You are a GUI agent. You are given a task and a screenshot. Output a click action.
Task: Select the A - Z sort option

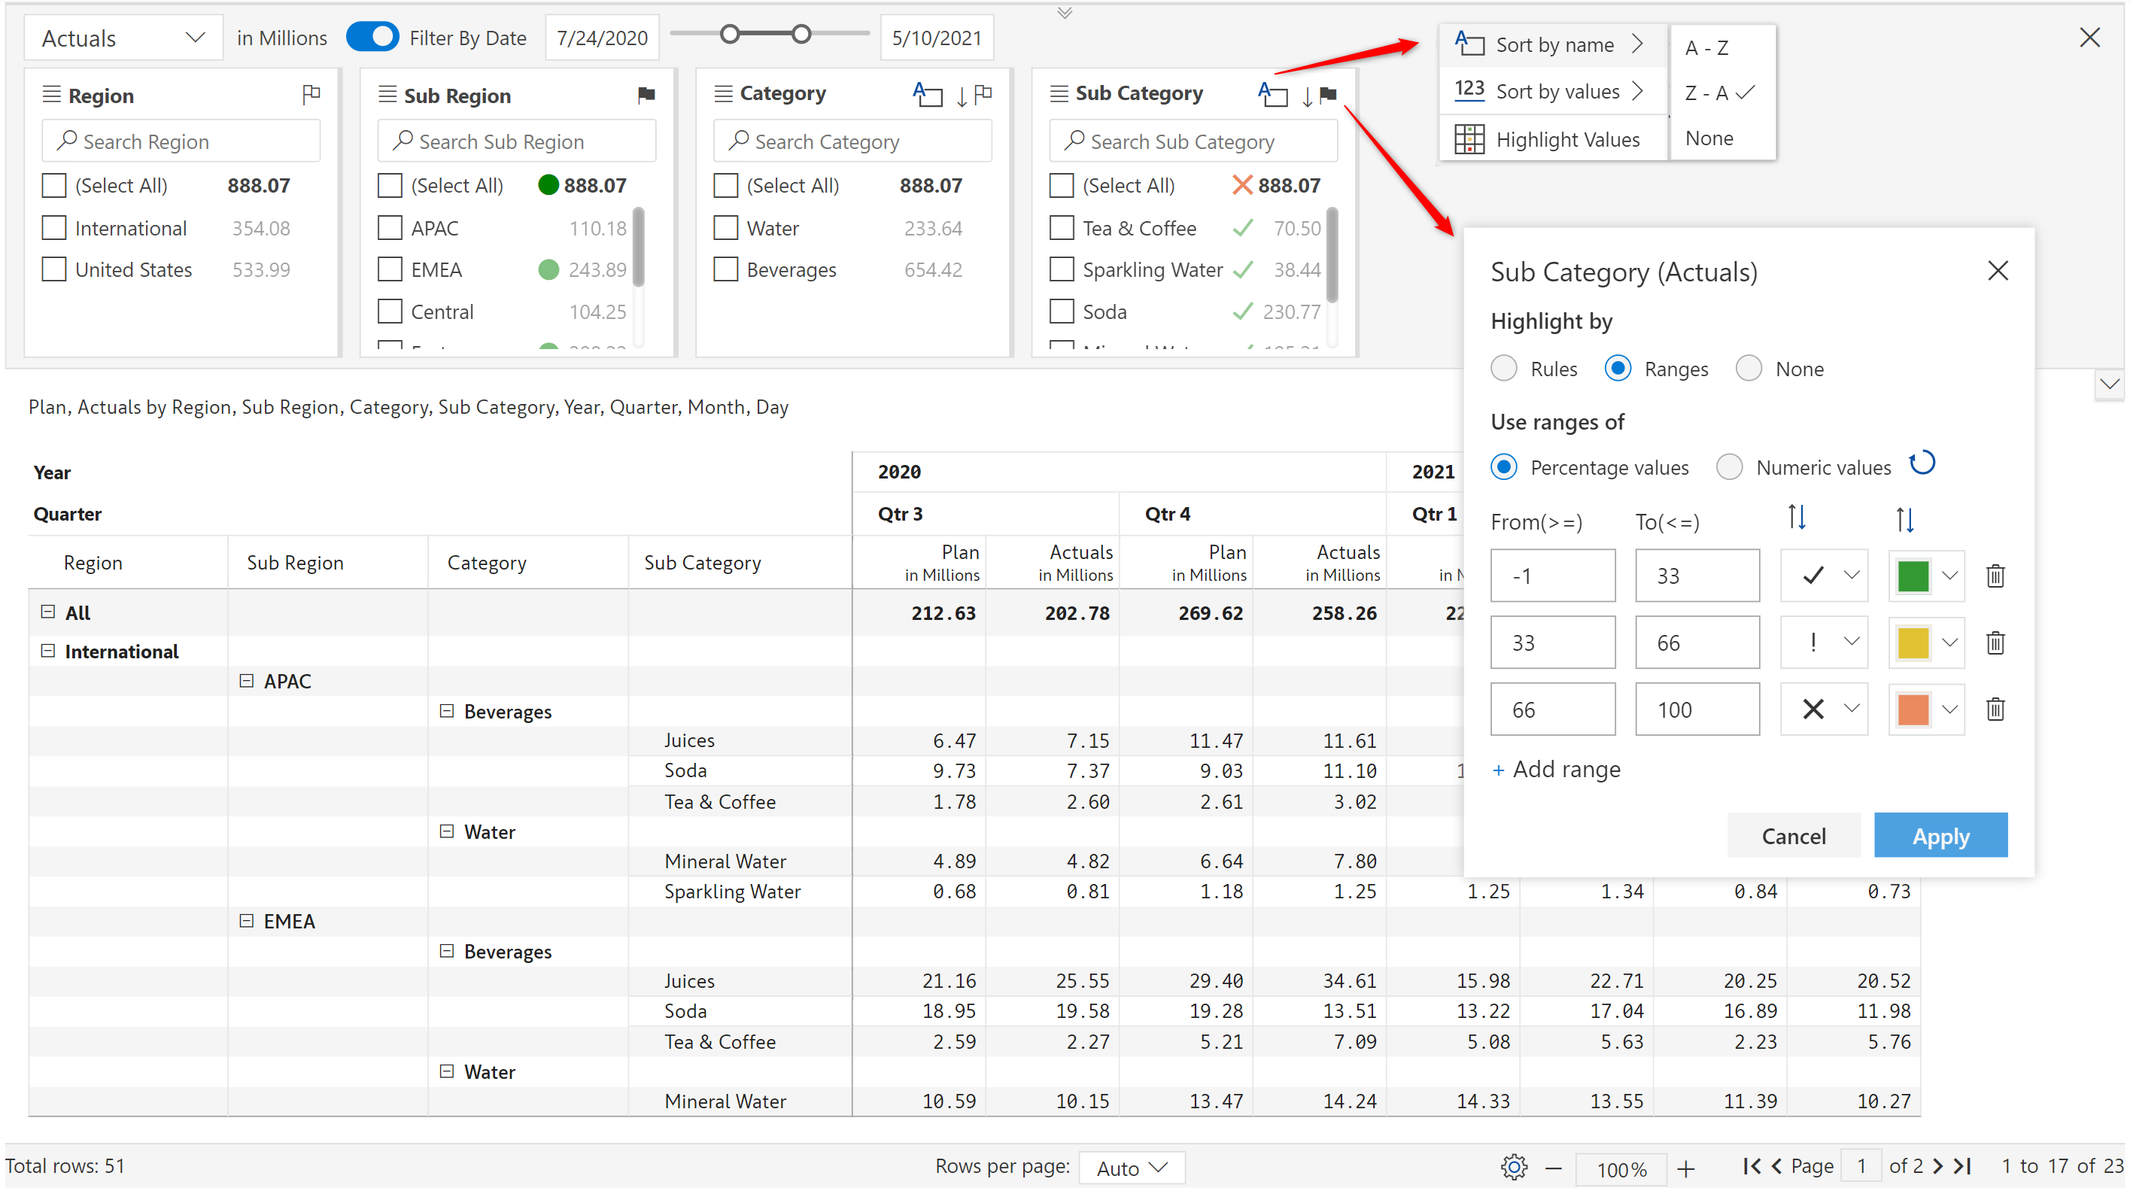click(1706, 48)
